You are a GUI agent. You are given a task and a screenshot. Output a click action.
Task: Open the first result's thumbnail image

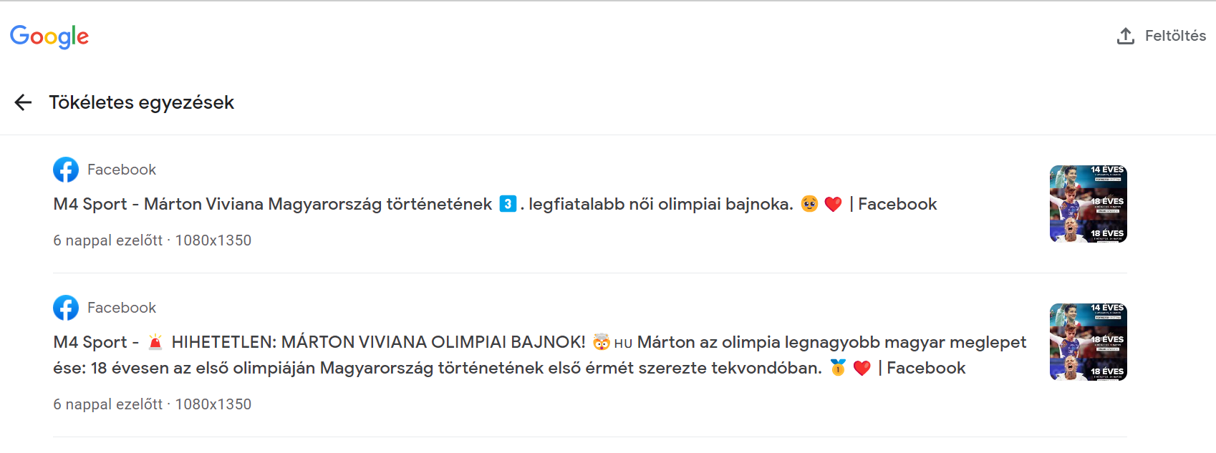click(1089, 204)
